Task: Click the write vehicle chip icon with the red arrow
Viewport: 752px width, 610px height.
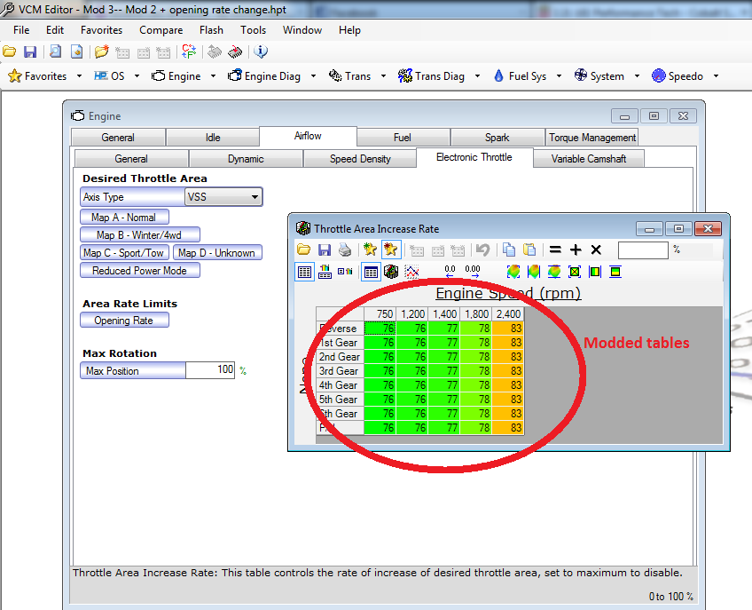Action: [235, 51]
